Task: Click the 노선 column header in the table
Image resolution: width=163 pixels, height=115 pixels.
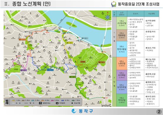Action: (x=122, y=14)
